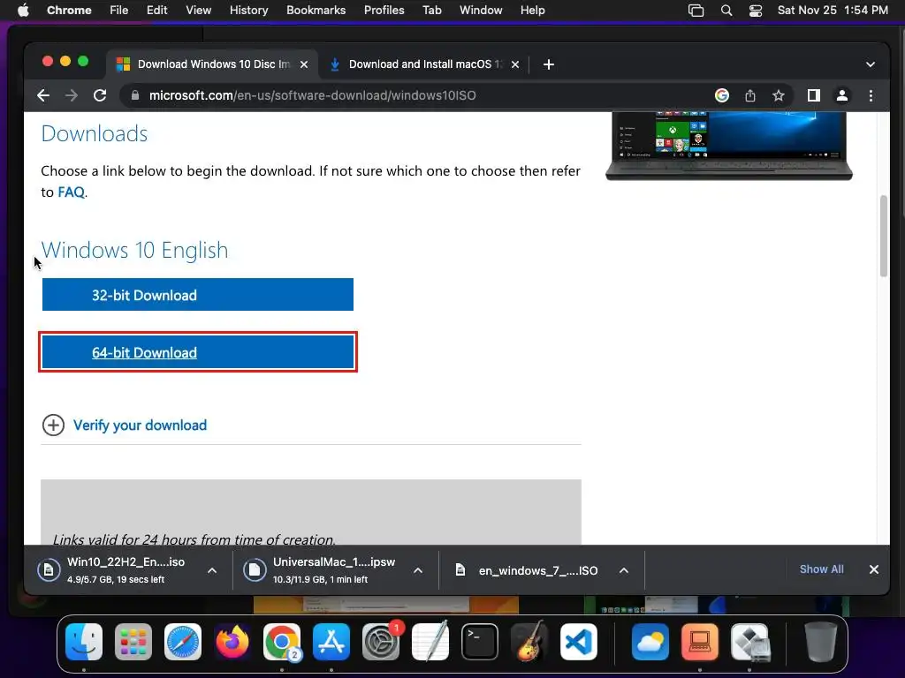Click the 32-bit Download button
905x678 pixels.
coord(197,295)
